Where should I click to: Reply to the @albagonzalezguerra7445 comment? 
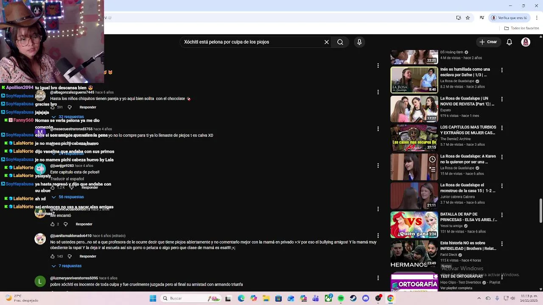[x=88, y=107]
